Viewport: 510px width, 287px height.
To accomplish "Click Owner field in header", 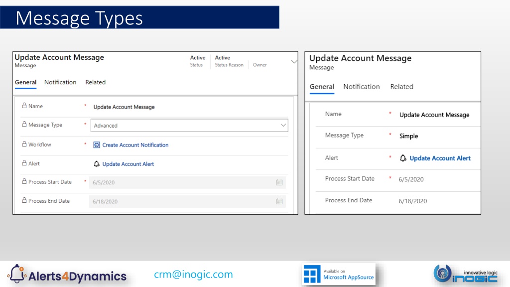I will pyautogui.click(x=259, y=65).
